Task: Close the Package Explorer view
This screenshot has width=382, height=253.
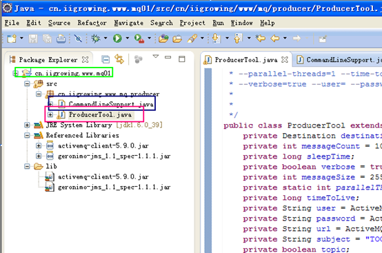Action: [86, 60]
